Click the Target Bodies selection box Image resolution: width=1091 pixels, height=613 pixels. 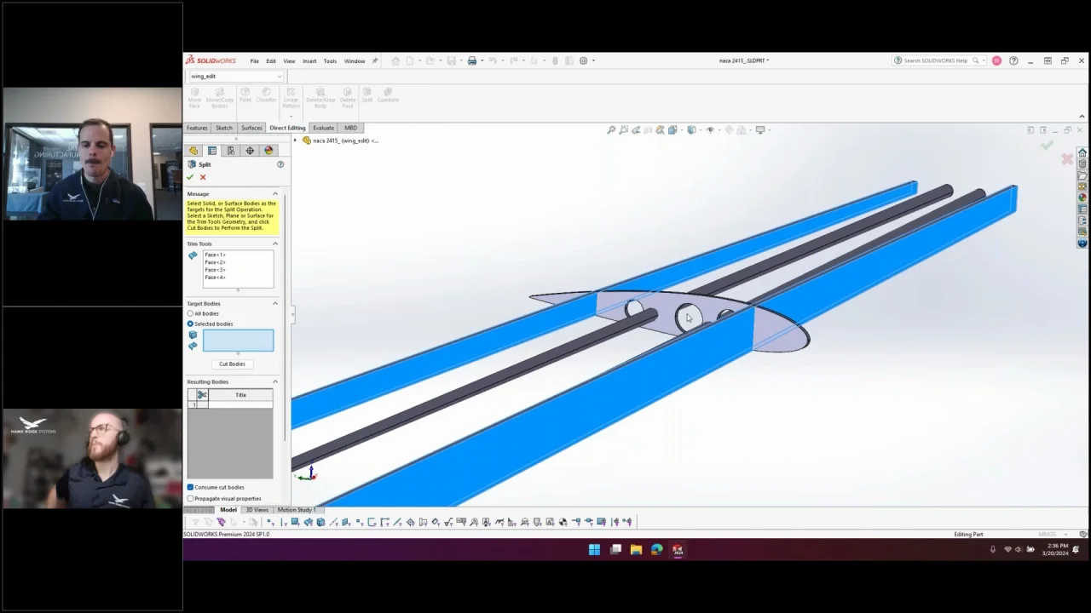pos(238,341)
